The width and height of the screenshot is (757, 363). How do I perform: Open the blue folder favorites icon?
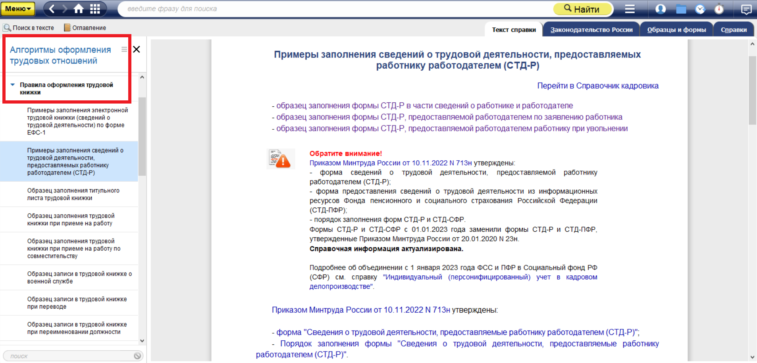point(681,9)
